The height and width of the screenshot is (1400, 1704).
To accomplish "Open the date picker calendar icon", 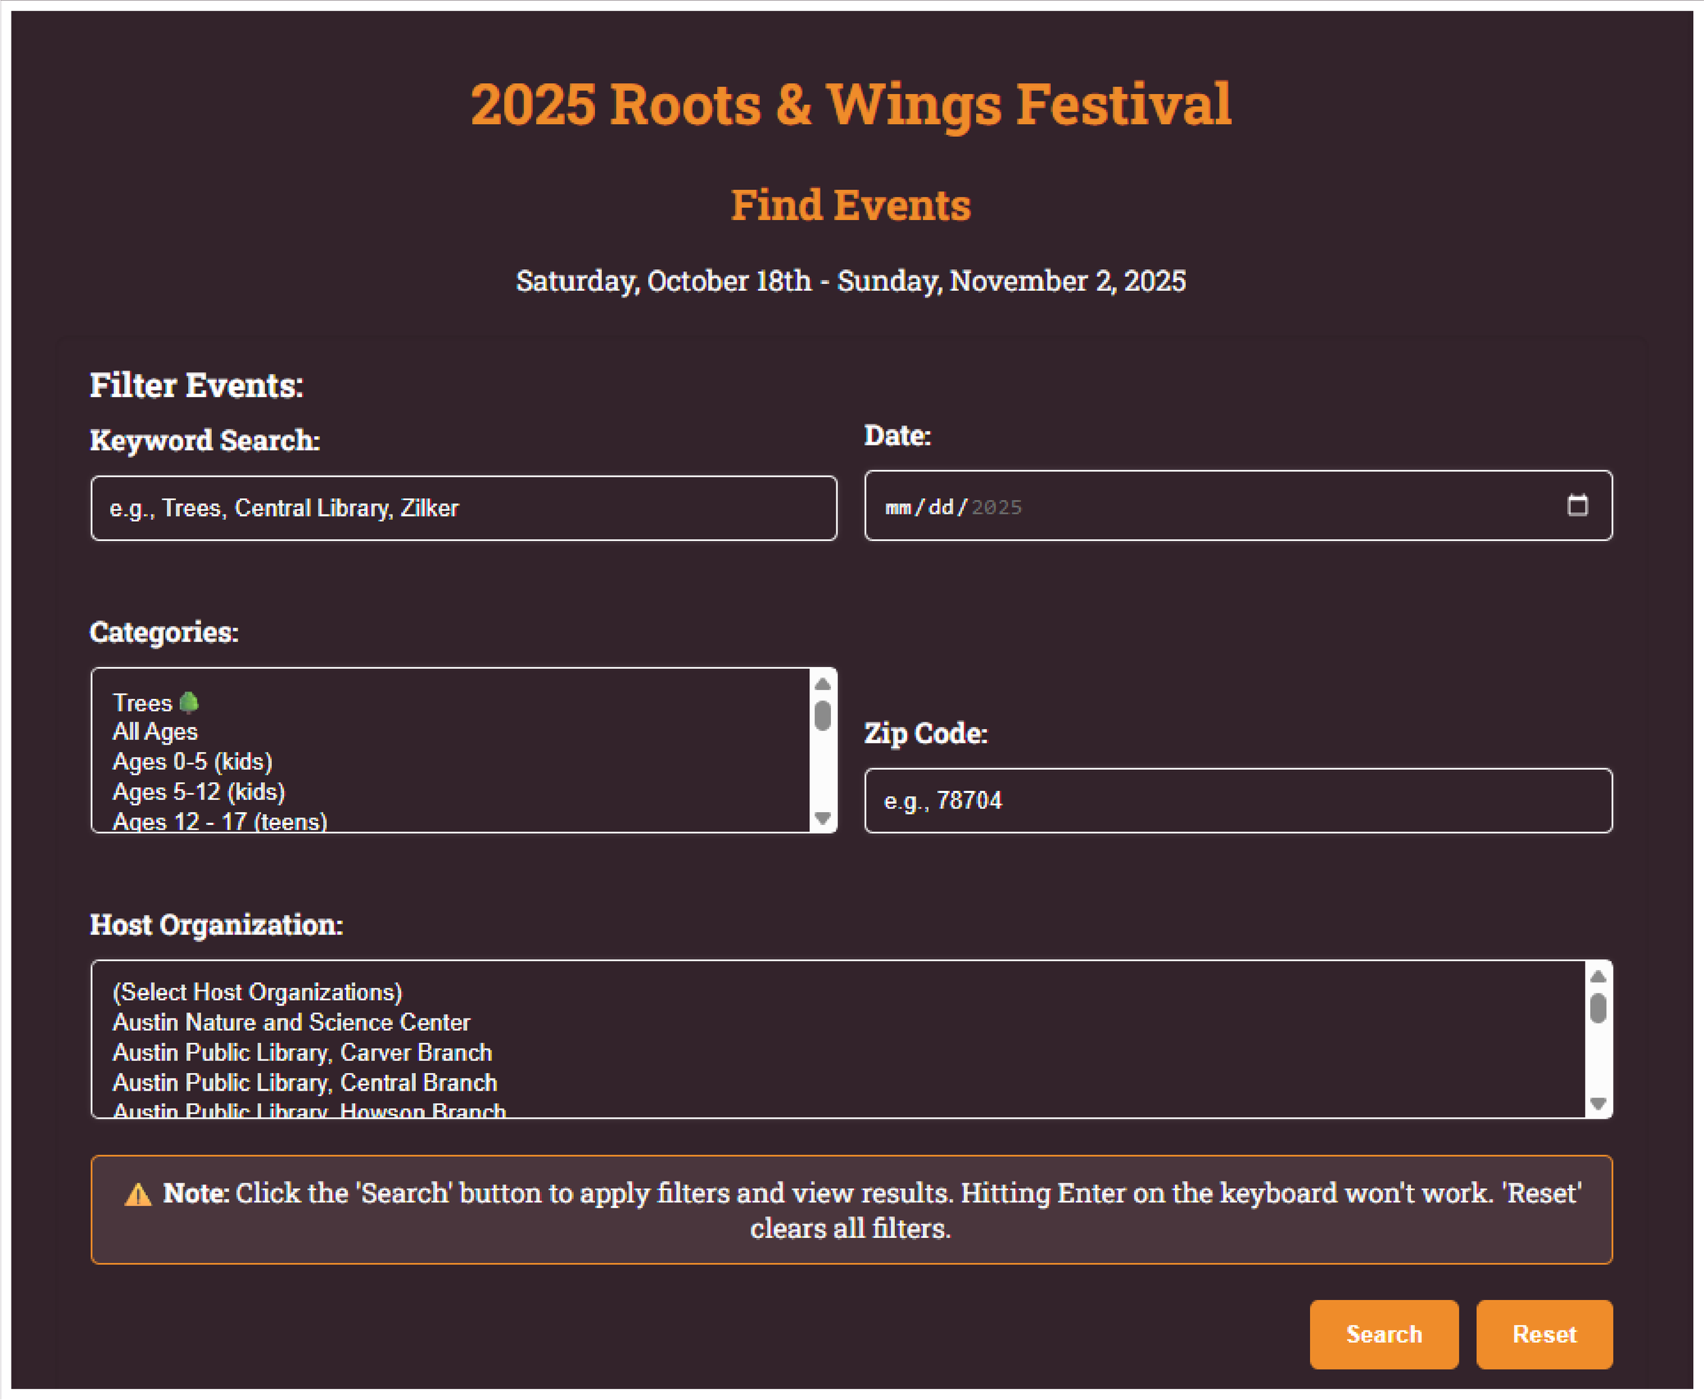I will [x=1577, y=505].
